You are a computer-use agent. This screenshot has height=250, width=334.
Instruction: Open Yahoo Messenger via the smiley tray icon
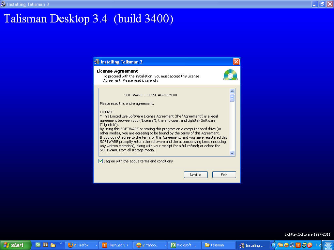pos(286,245)
